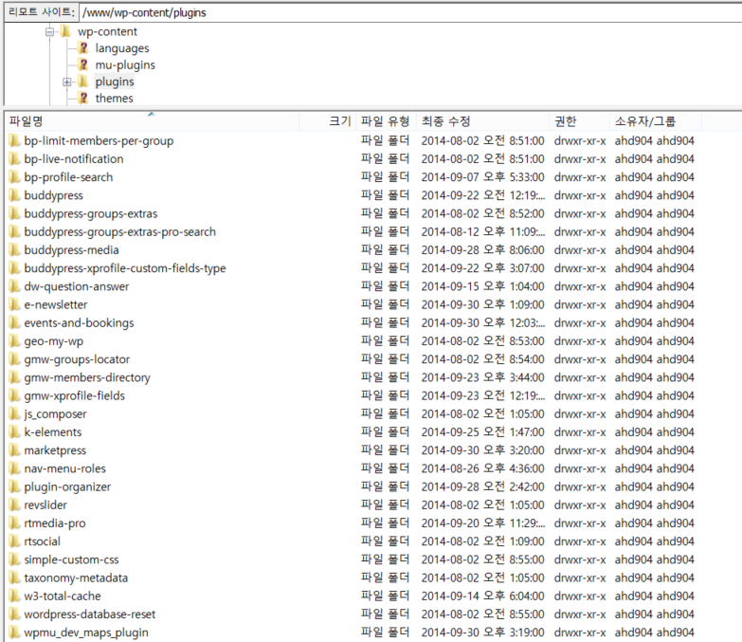Click the themes folder icon in tree
The height and width of the screenshot is (642, 742).
tap(83, 99)
